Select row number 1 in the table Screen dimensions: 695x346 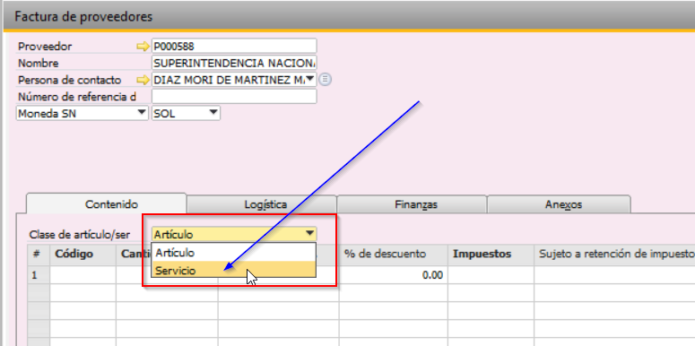39,275
